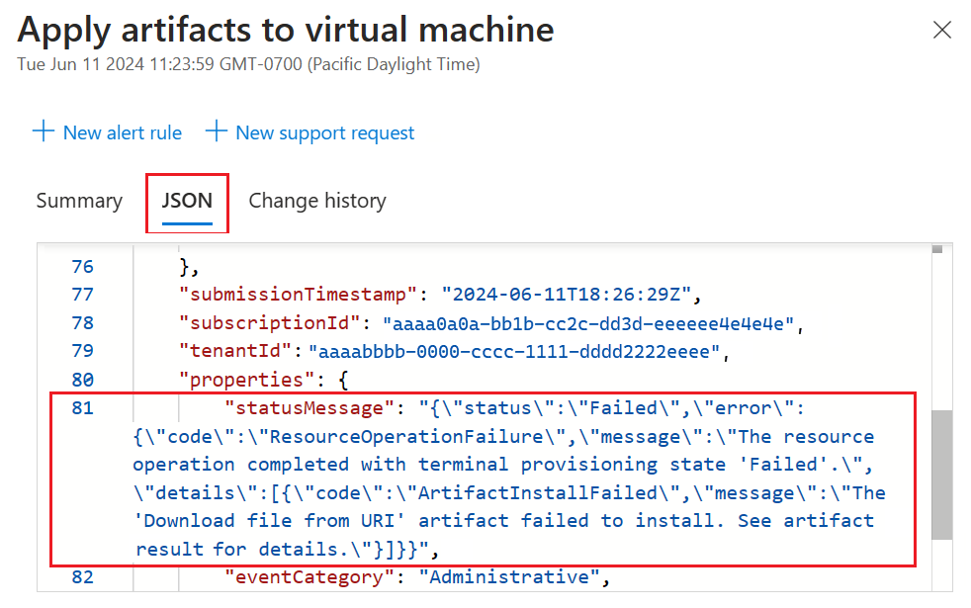
Task: Switch to the Summary tab
Action: tap(79, 201)
